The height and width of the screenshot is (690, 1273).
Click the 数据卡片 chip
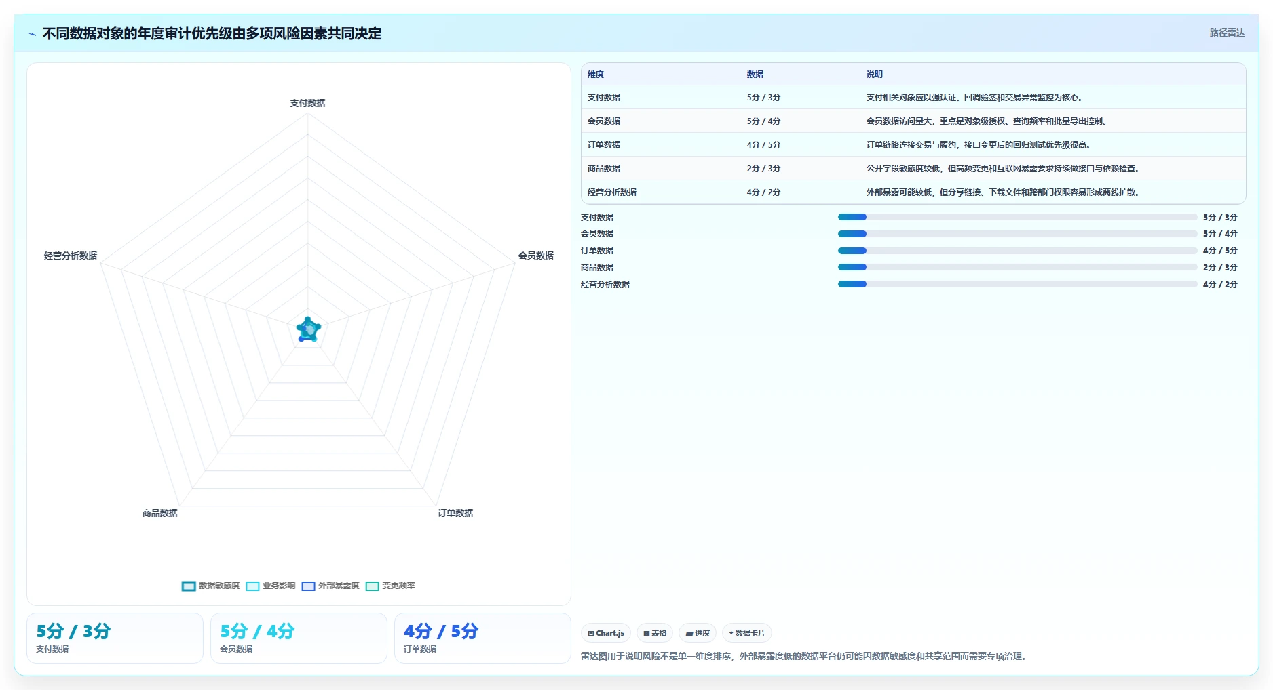pyautogui.click(x=746, y=633)
